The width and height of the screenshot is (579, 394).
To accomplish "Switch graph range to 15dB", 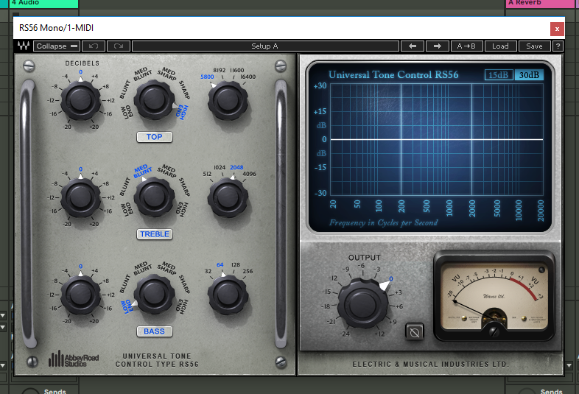I will click(499, 75).
